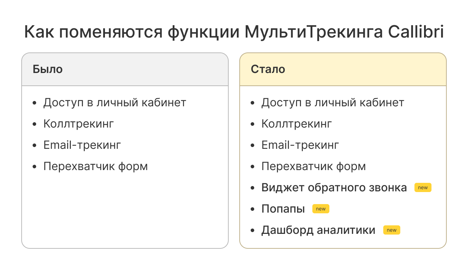Click the bullet before Дашборд аналитики
The width and height of the screenshot is (468, 270).
tap(252, 230)
